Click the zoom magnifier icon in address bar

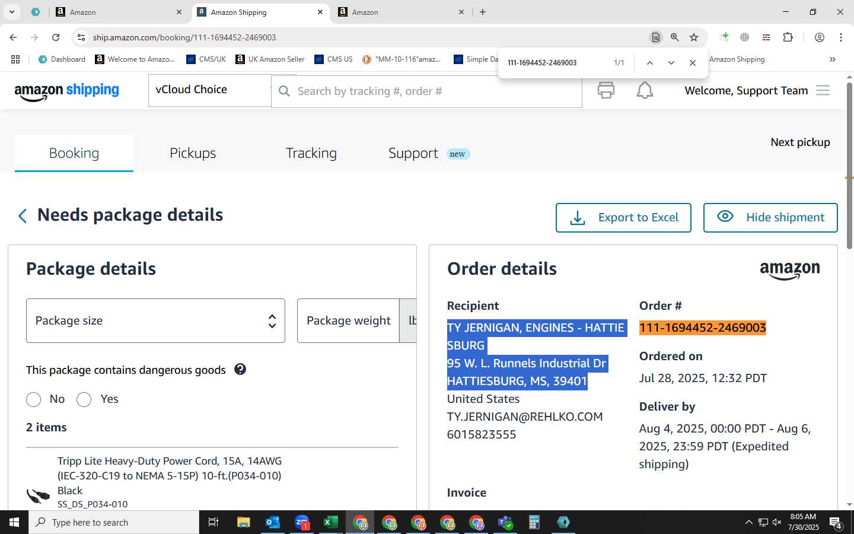(675, 37)
